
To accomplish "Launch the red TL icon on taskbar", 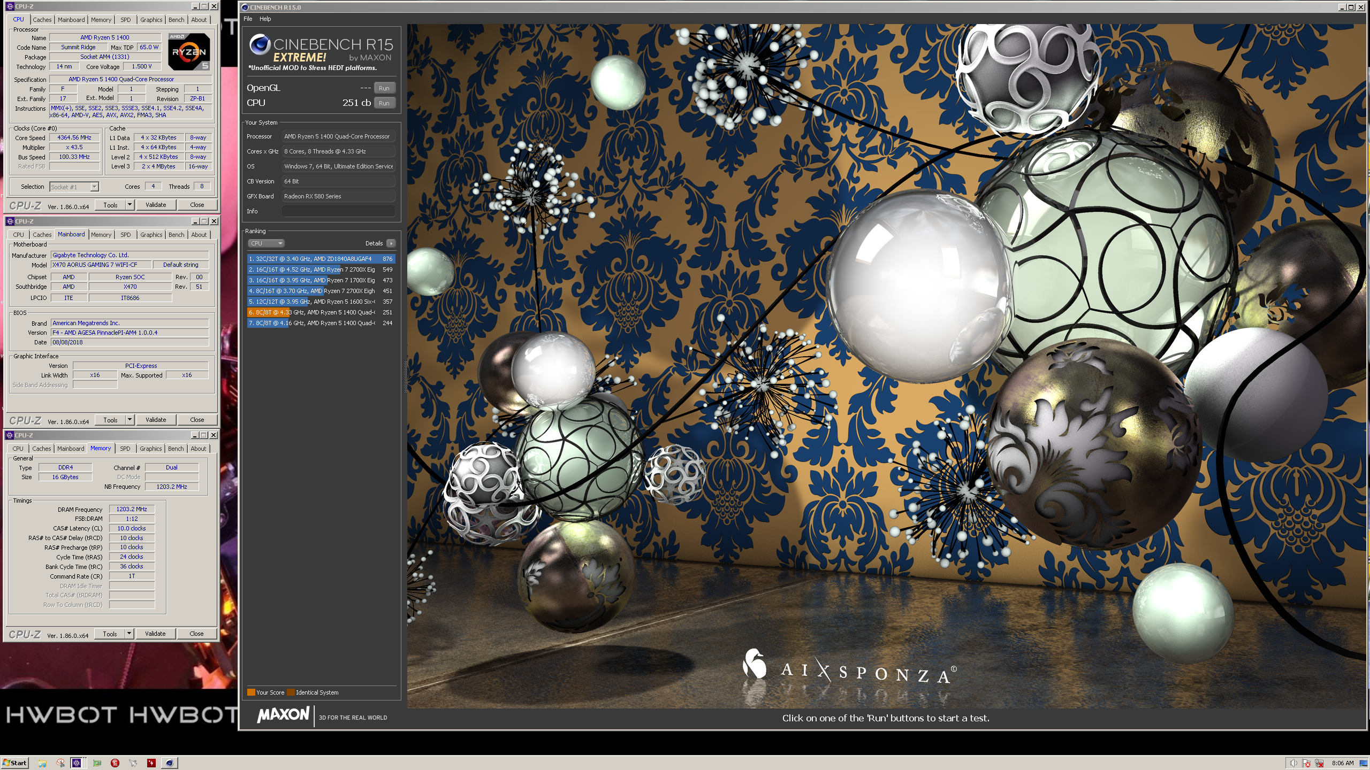I will (115, 763).
